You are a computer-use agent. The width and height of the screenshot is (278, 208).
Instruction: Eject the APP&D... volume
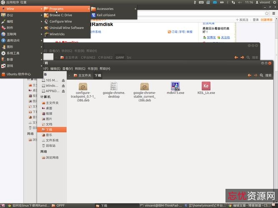(63, 91)
